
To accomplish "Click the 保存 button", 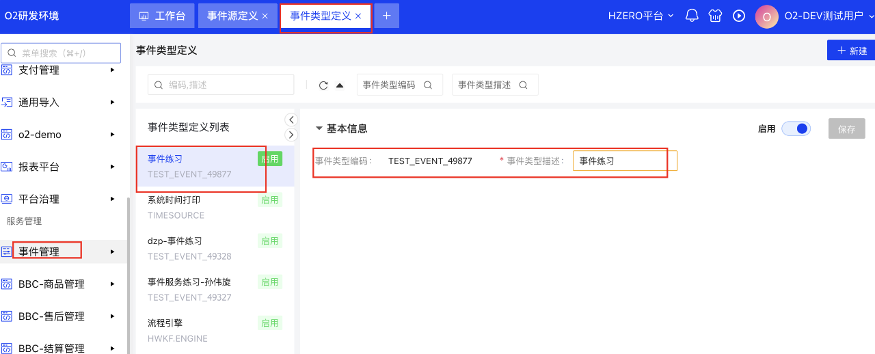I will 846,128.
